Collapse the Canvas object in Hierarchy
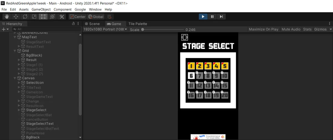This screenshot has height=140, width=333. [15, 78]
